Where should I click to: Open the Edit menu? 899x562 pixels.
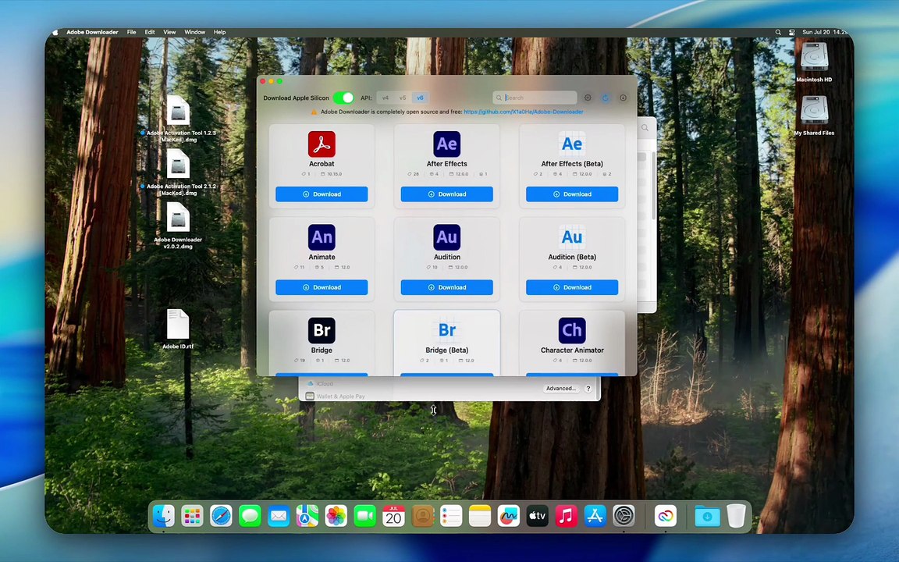pyautogui.click(x=150, y=32)
